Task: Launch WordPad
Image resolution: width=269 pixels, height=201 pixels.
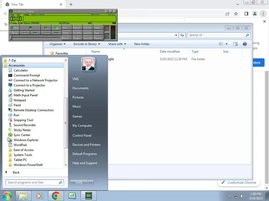Action: click(x=20, y=144)
